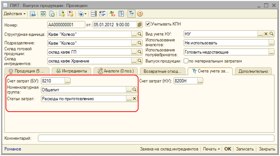Click Заявка на склад ингредиентов
Screen dimensions: 280x156
[169, 149]
